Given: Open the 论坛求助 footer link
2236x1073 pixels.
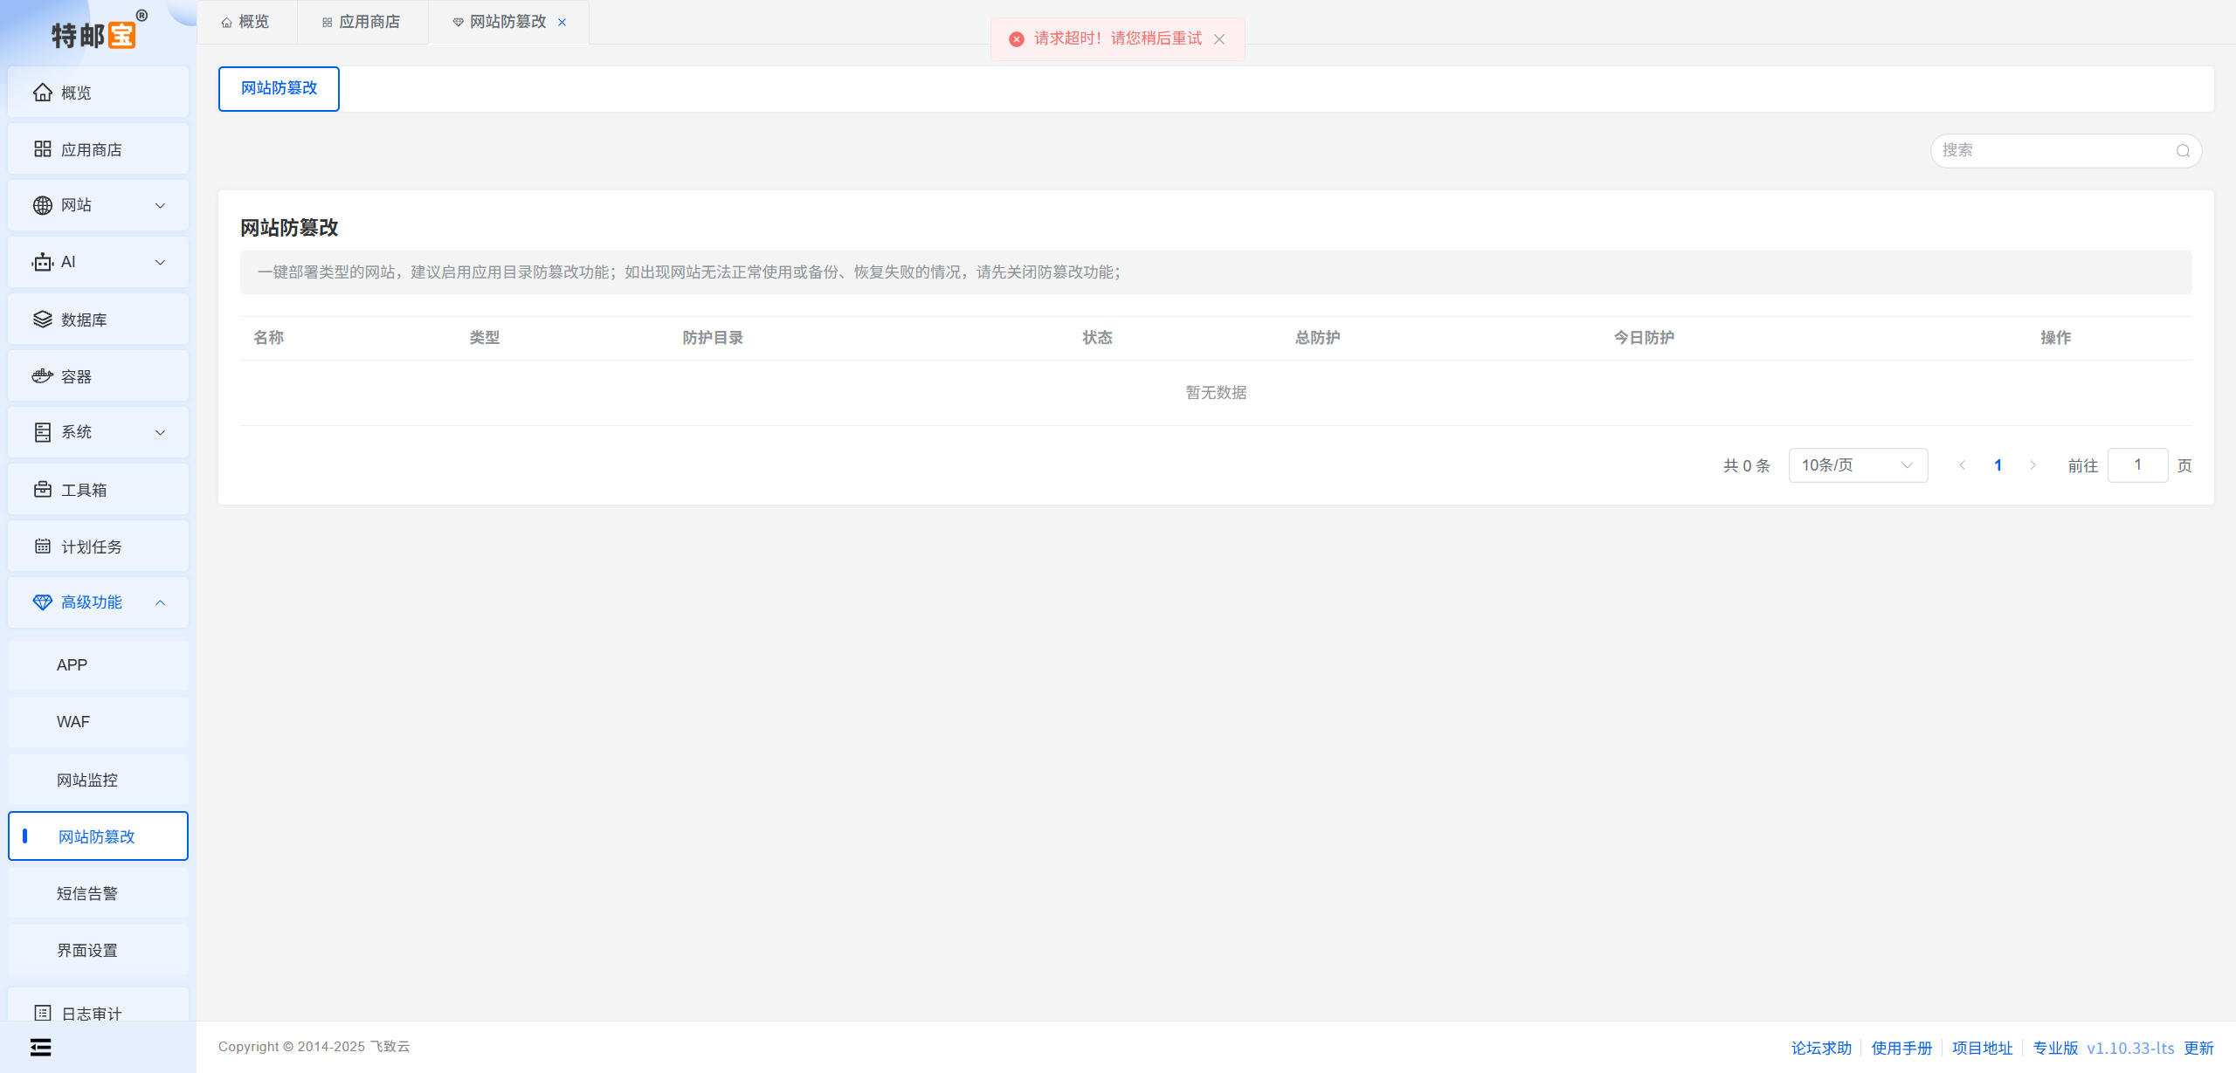Looking at the screenshot, I should point(1821,1048).
